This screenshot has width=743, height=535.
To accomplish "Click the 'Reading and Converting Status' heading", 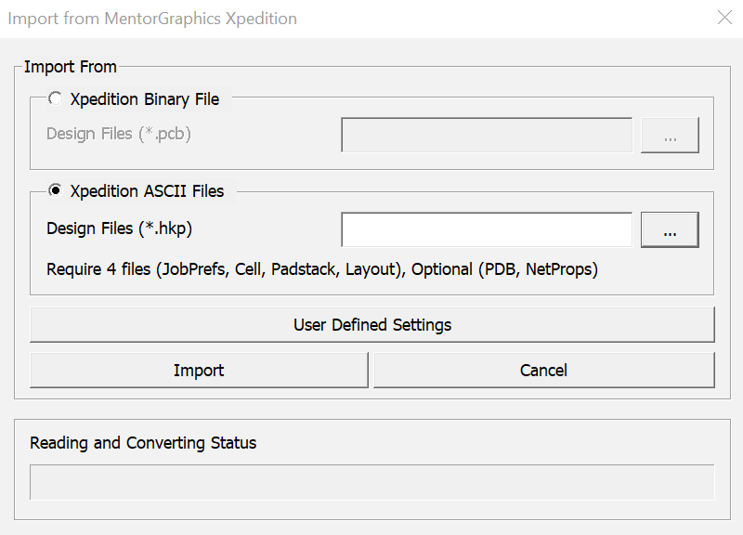I will coord(143,443).
